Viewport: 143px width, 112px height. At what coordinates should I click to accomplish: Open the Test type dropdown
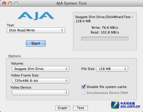36,30
